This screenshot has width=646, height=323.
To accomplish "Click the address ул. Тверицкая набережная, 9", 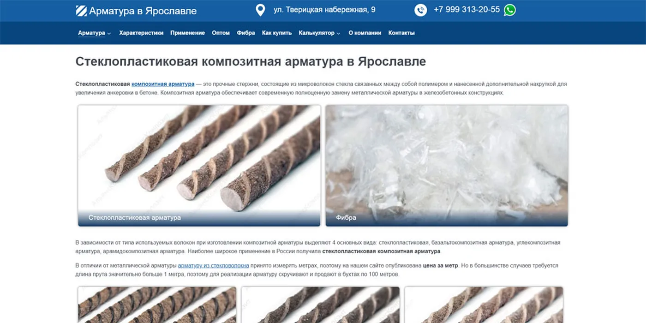I will pos(324,10).
